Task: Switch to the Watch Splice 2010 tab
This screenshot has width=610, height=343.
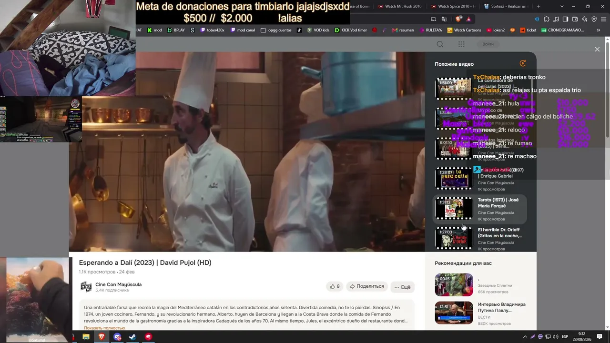Action: click(452, 6)
